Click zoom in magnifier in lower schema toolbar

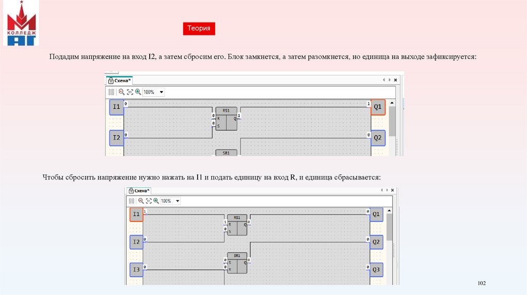coord(156,201)
